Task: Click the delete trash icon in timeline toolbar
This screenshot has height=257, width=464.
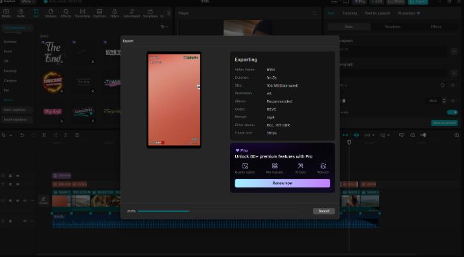Action: (77, 135)
